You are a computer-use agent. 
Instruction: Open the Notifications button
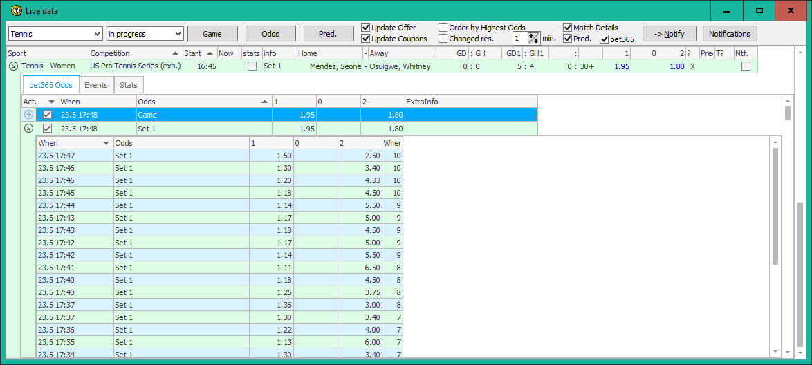pos(730,34)
